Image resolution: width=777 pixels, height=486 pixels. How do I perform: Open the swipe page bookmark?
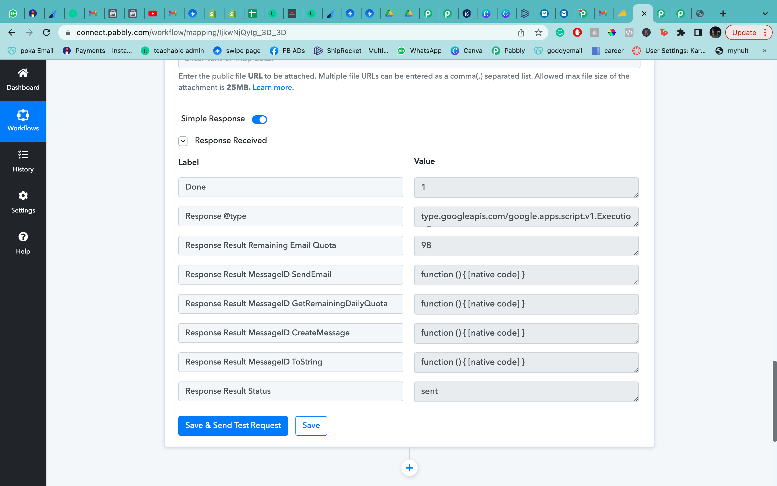tap(237, 50)
